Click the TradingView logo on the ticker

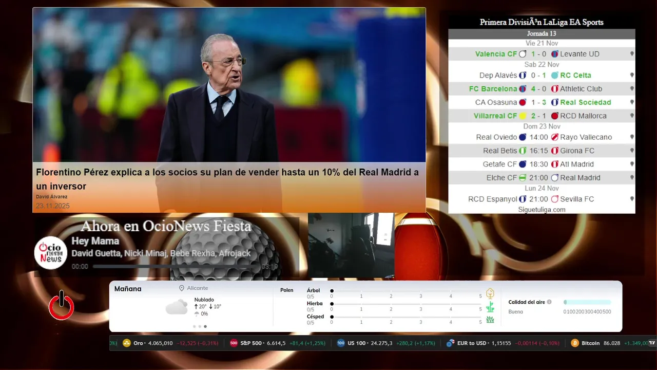click(x=652, y=343)
